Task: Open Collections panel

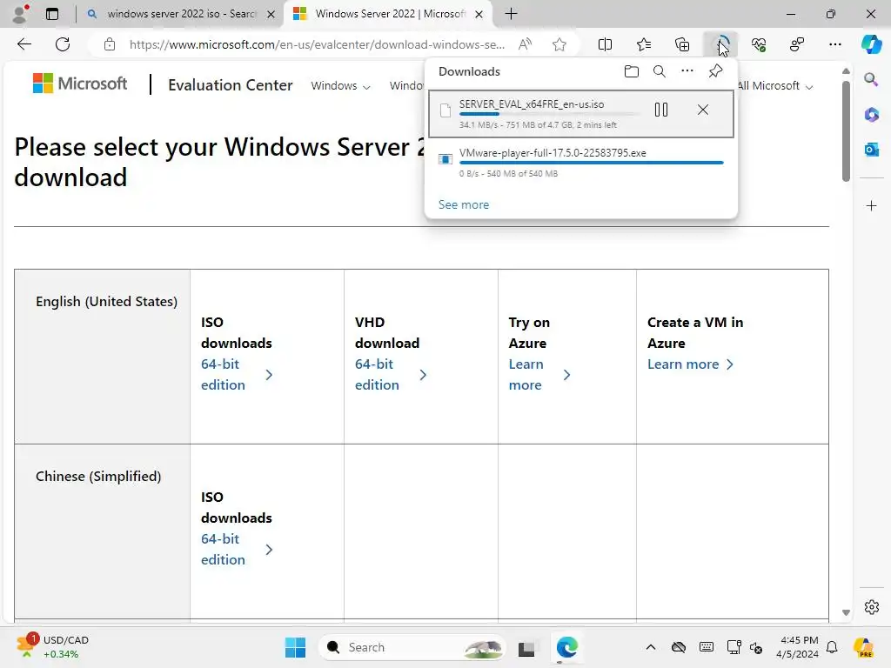Action: (682, 44)
